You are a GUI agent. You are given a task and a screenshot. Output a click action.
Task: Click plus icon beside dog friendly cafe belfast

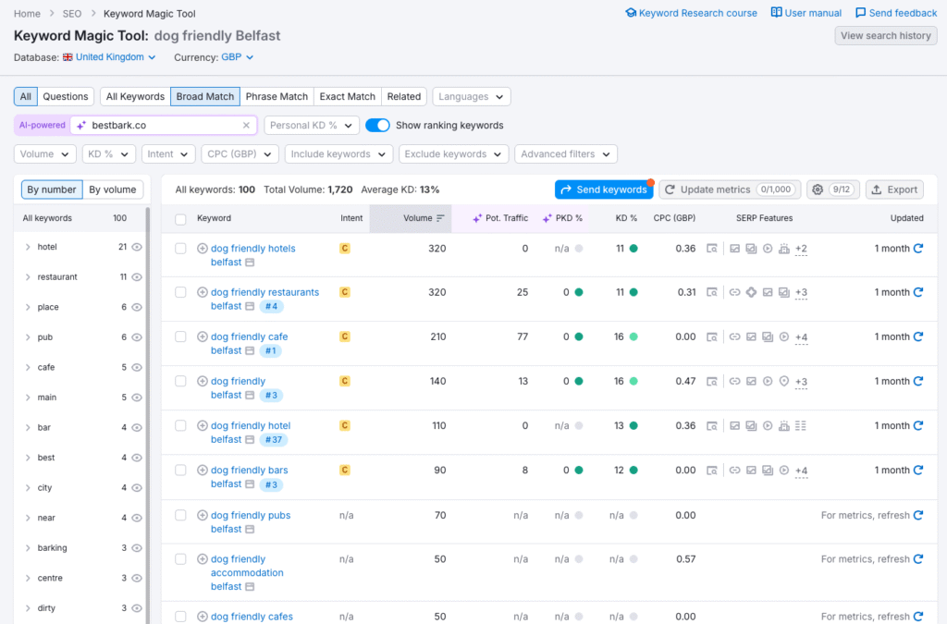[203, 337]
